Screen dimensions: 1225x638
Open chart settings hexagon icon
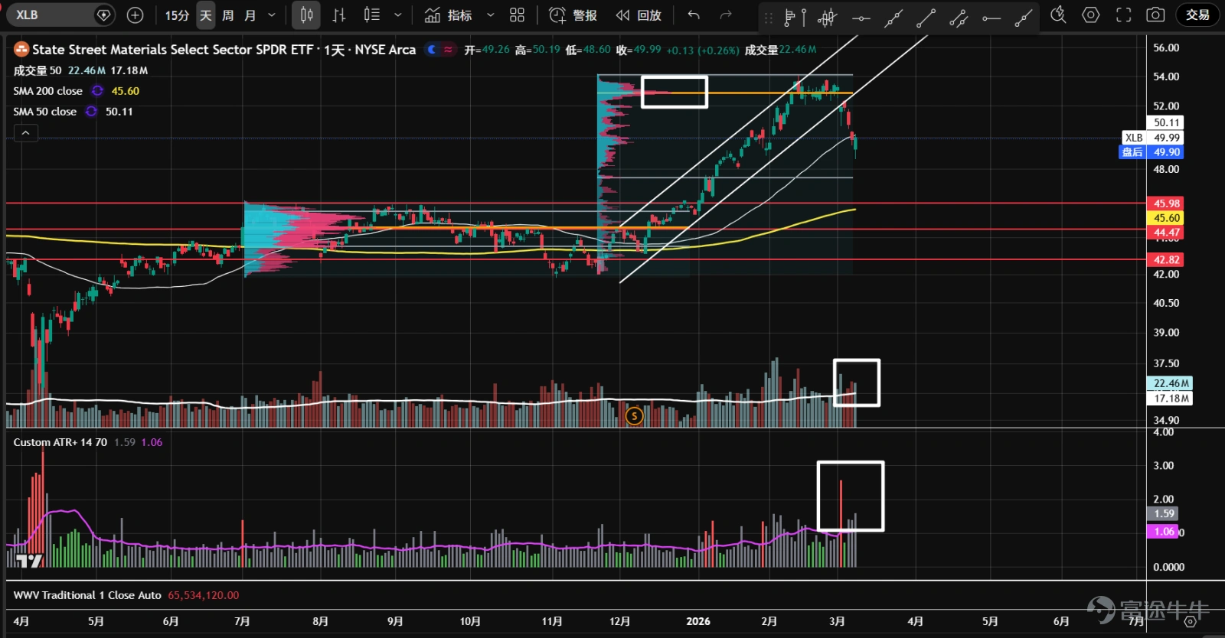tap(1091, 15)
